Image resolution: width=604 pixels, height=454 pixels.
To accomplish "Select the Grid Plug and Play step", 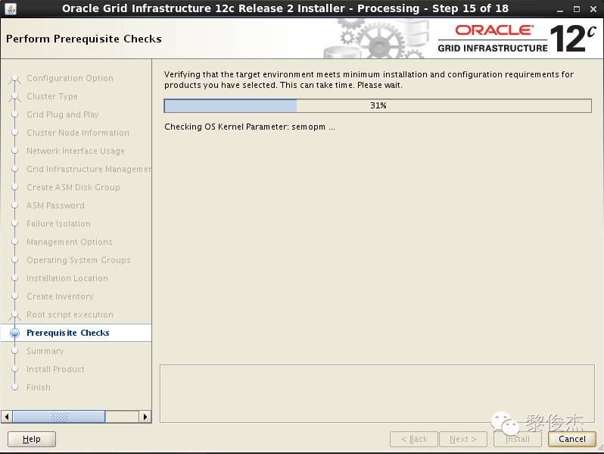I will point(62,114).
